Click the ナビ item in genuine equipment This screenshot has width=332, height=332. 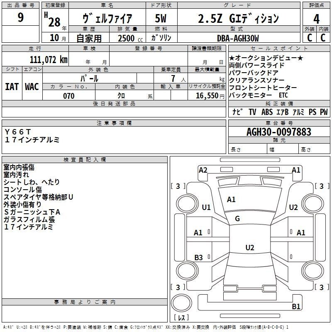237,112
